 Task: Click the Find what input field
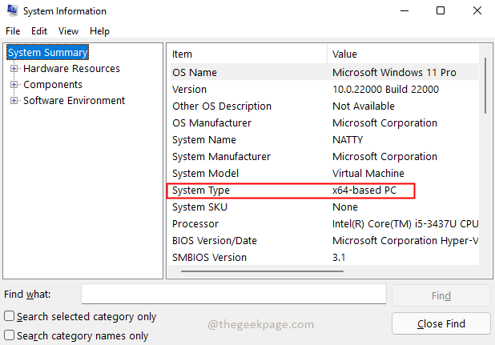234,294
